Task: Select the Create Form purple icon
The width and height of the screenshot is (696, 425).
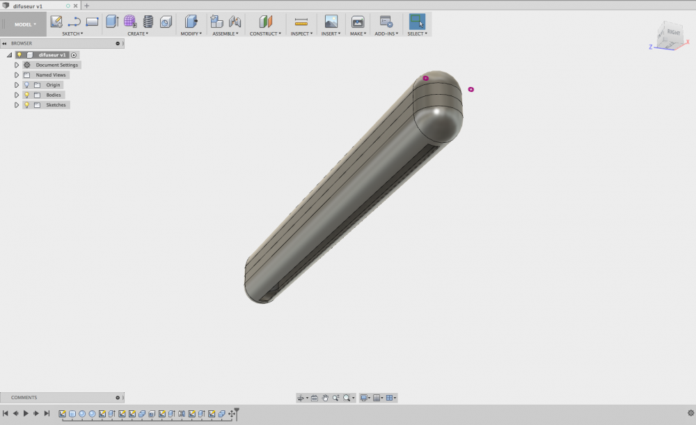Action: (130, 22)
